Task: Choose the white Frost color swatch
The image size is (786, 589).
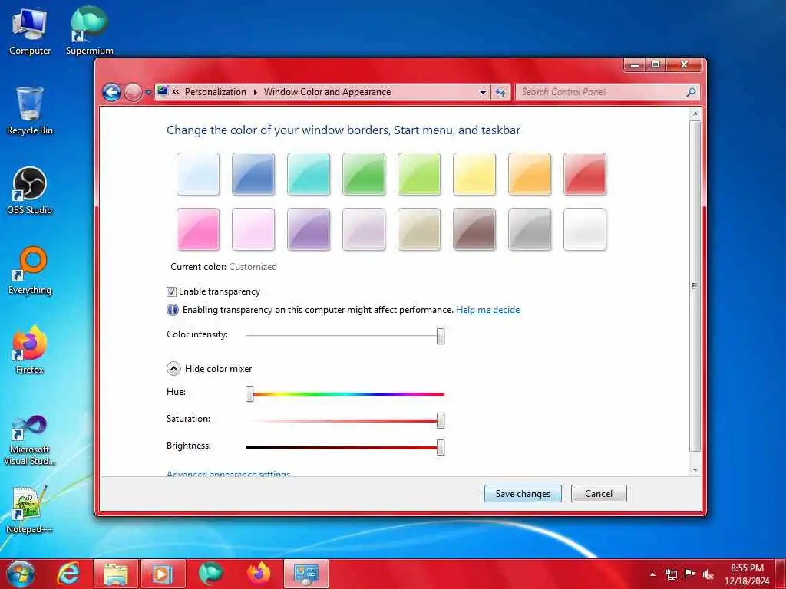Action: point(585,229)
